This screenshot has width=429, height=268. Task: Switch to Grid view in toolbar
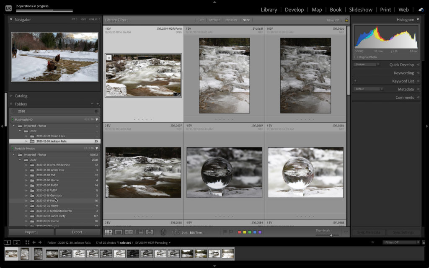tap(109, 232)
